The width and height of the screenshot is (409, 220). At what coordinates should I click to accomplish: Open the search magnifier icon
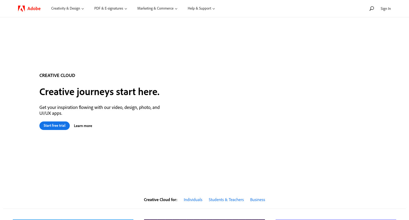[372, 9]
